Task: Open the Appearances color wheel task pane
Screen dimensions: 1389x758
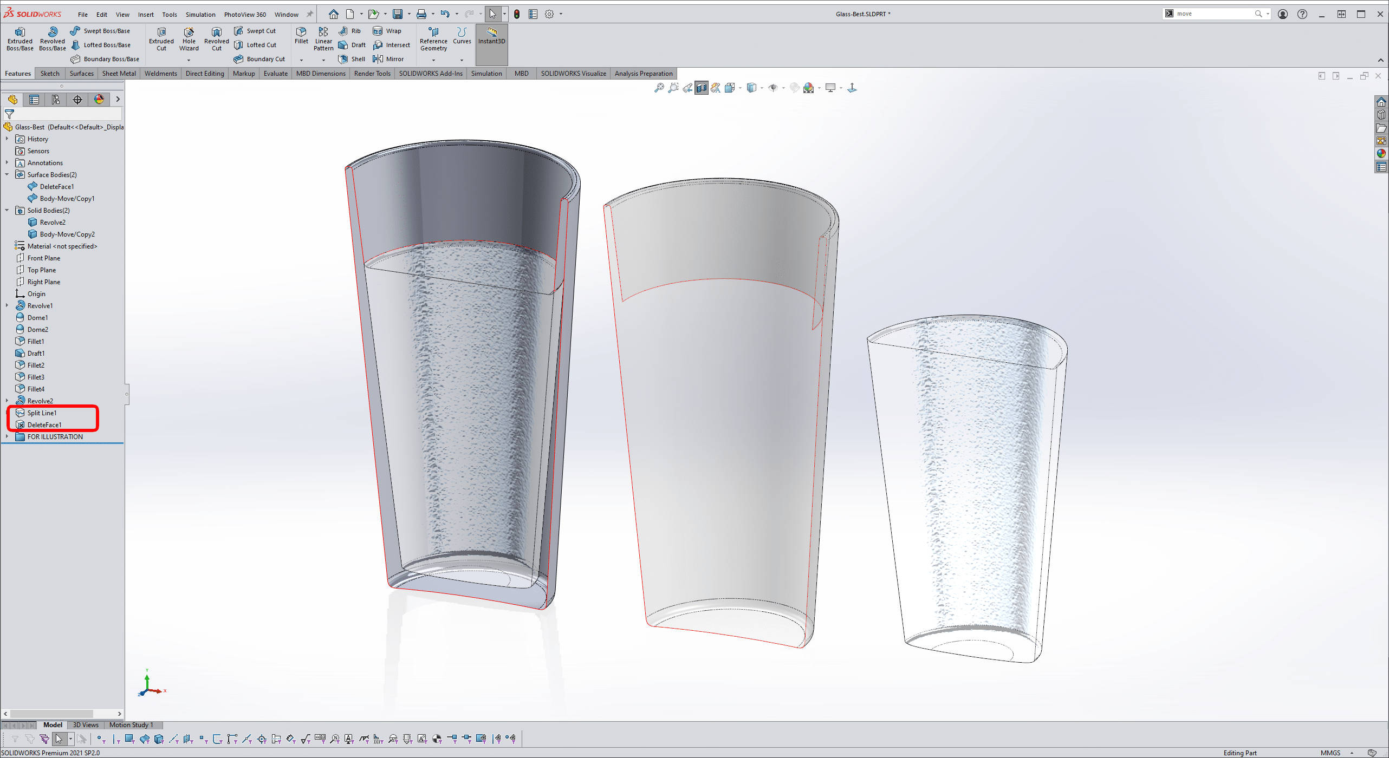Action: 1381,153
